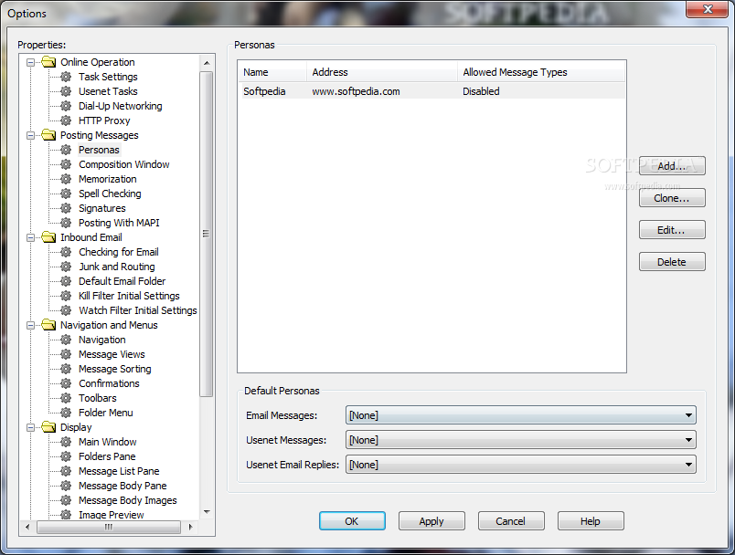Sort personas by Address column header
Screen dimensions: 735x555
[382, 72]
